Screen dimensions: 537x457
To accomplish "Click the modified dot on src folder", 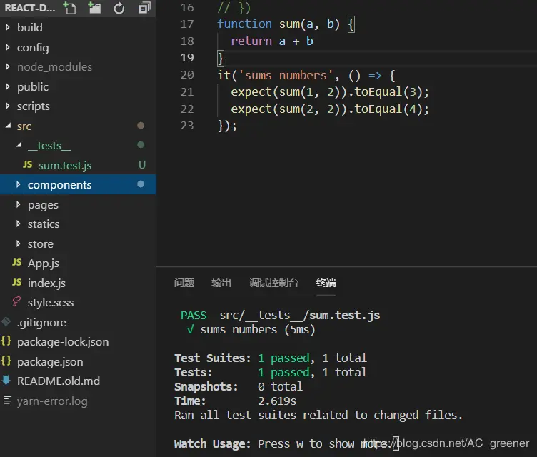I will tap(141, 126).
